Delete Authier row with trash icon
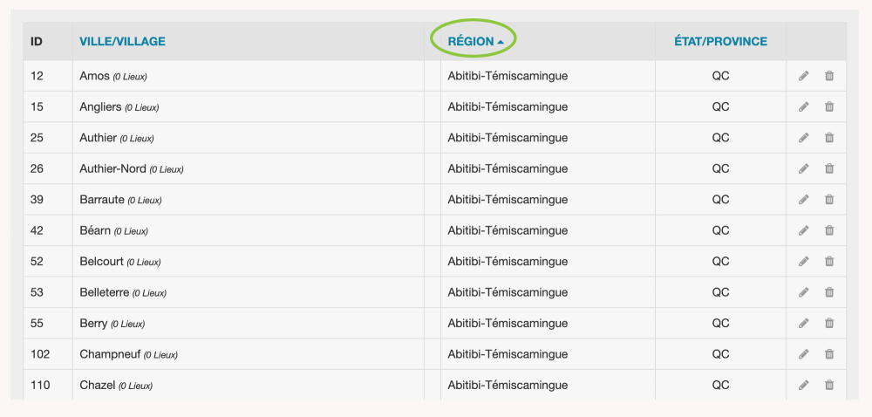This screenshot has height=417, width=872. click(829, 138)
